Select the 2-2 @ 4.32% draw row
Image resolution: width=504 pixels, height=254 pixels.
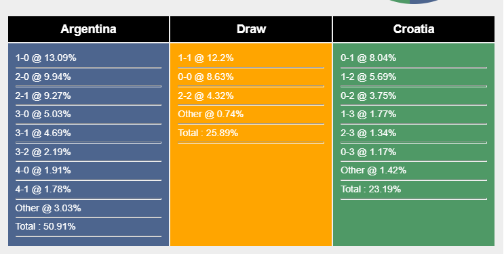pos(251,96)
